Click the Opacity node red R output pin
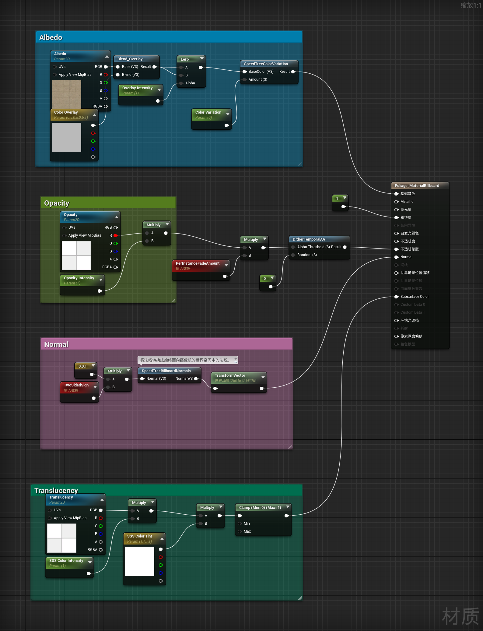483x631 pixels. [116, 235]
